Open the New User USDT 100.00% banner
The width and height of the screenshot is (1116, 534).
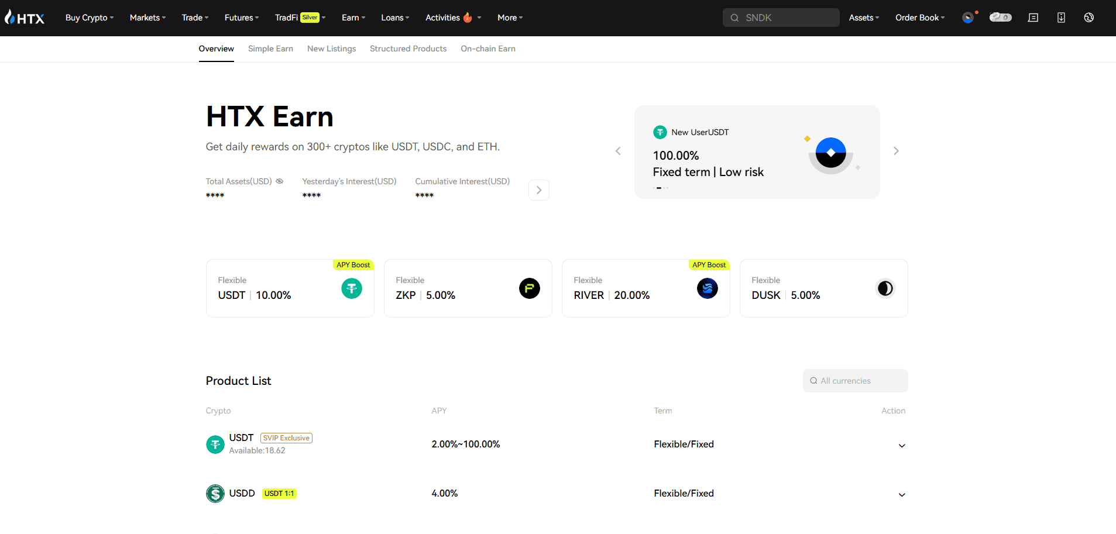(x=757, y=152)
